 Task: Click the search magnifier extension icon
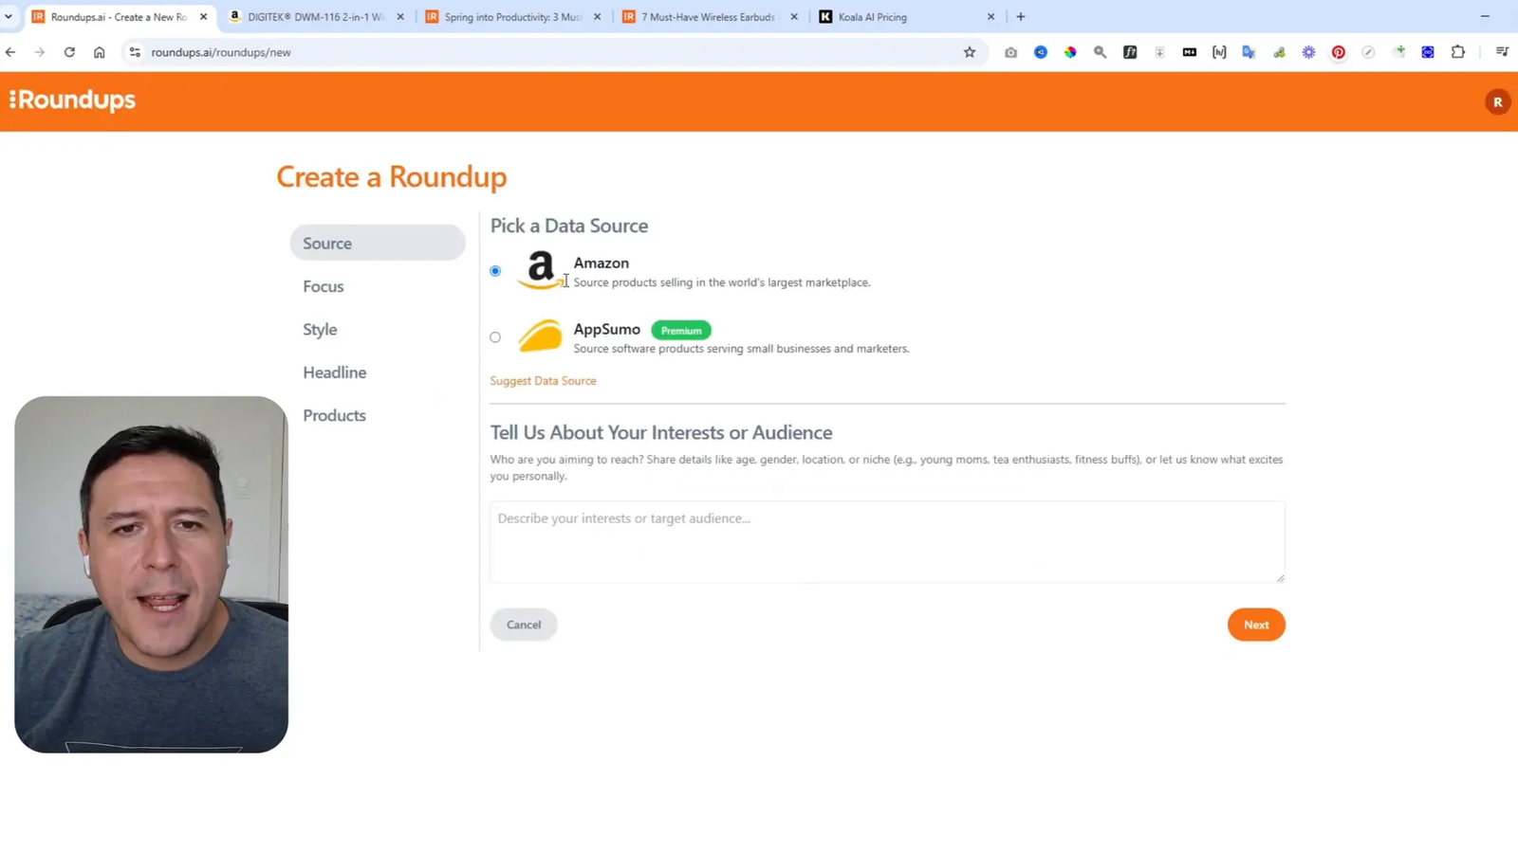1100,52
